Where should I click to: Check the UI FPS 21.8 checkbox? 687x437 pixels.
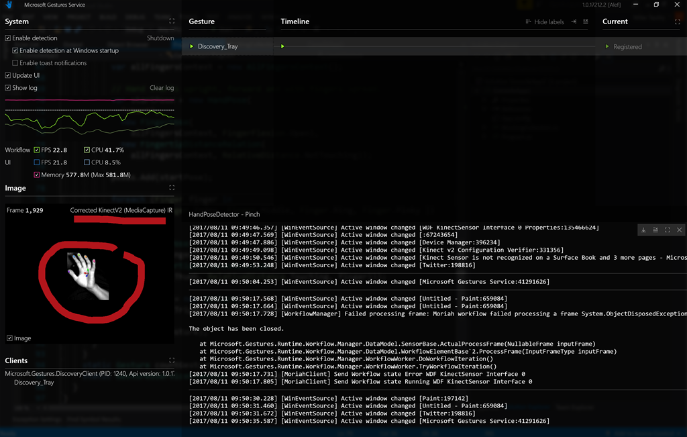[37, 162]
